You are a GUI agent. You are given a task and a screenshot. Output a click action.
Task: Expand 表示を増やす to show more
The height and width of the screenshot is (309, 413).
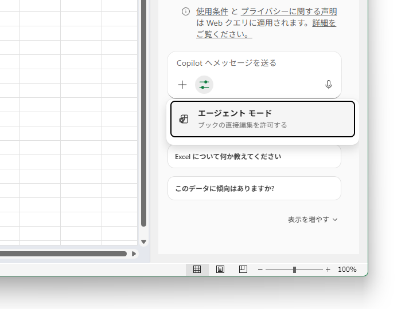click(313, 219)
